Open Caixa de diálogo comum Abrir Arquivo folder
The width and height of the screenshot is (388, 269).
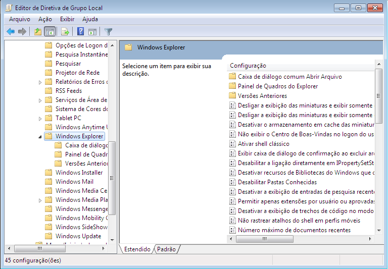pos(285,77)
